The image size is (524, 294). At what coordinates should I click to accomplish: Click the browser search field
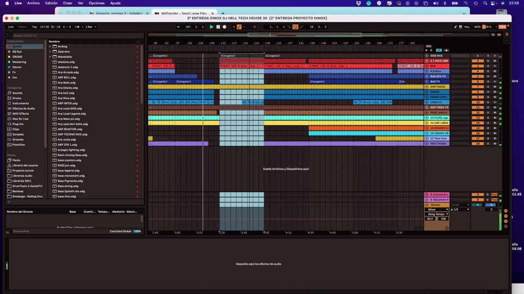coord(78,35)
